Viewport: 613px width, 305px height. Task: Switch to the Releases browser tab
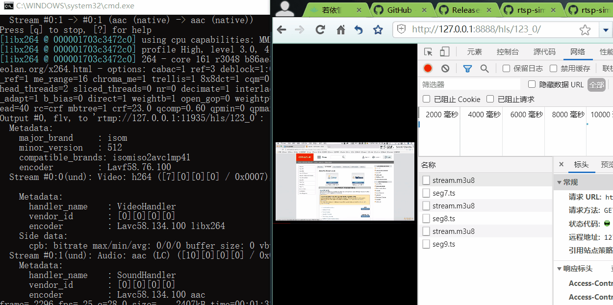(x=466, y=10)
